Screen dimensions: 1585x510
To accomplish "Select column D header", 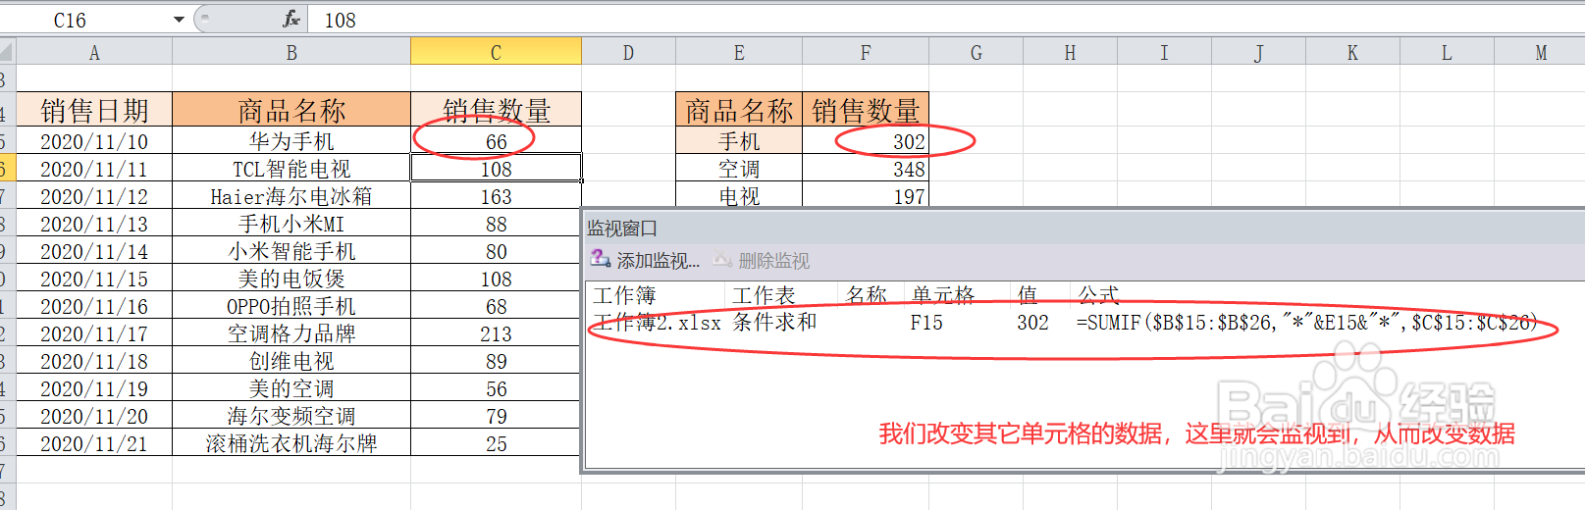I will coord(628,52).
